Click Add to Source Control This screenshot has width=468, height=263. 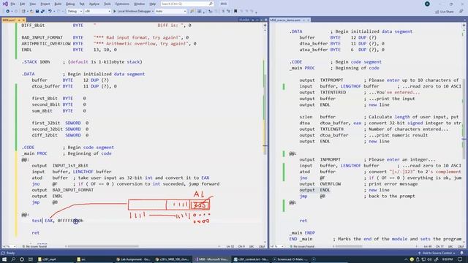437,253
